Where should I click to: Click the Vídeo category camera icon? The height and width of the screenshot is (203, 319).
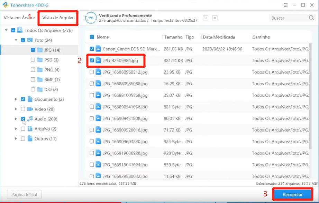(30, 109)
